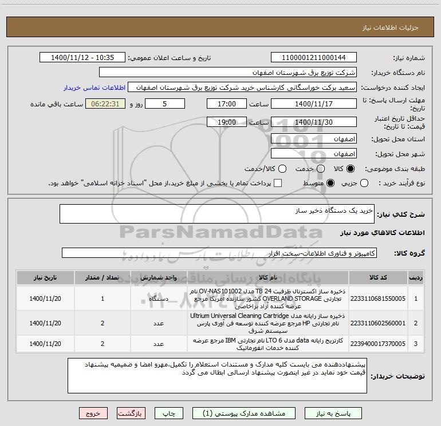Open مشاهده مدارک پیوستی (1) button
The image size is (441, 426).
coord(244,413)
